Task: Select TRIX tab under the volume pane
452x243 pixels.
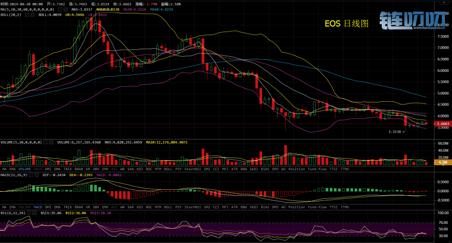Action: (x=67, y=169)
